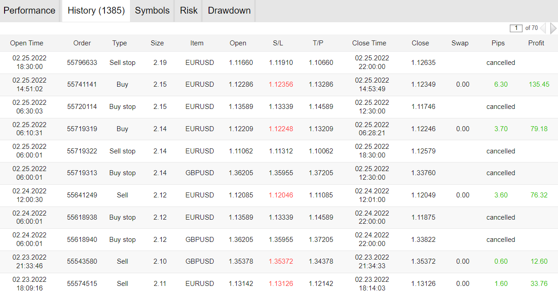Open the Risk tab
This screenshot has width=558, height=295.
click(x=188, y=10)
